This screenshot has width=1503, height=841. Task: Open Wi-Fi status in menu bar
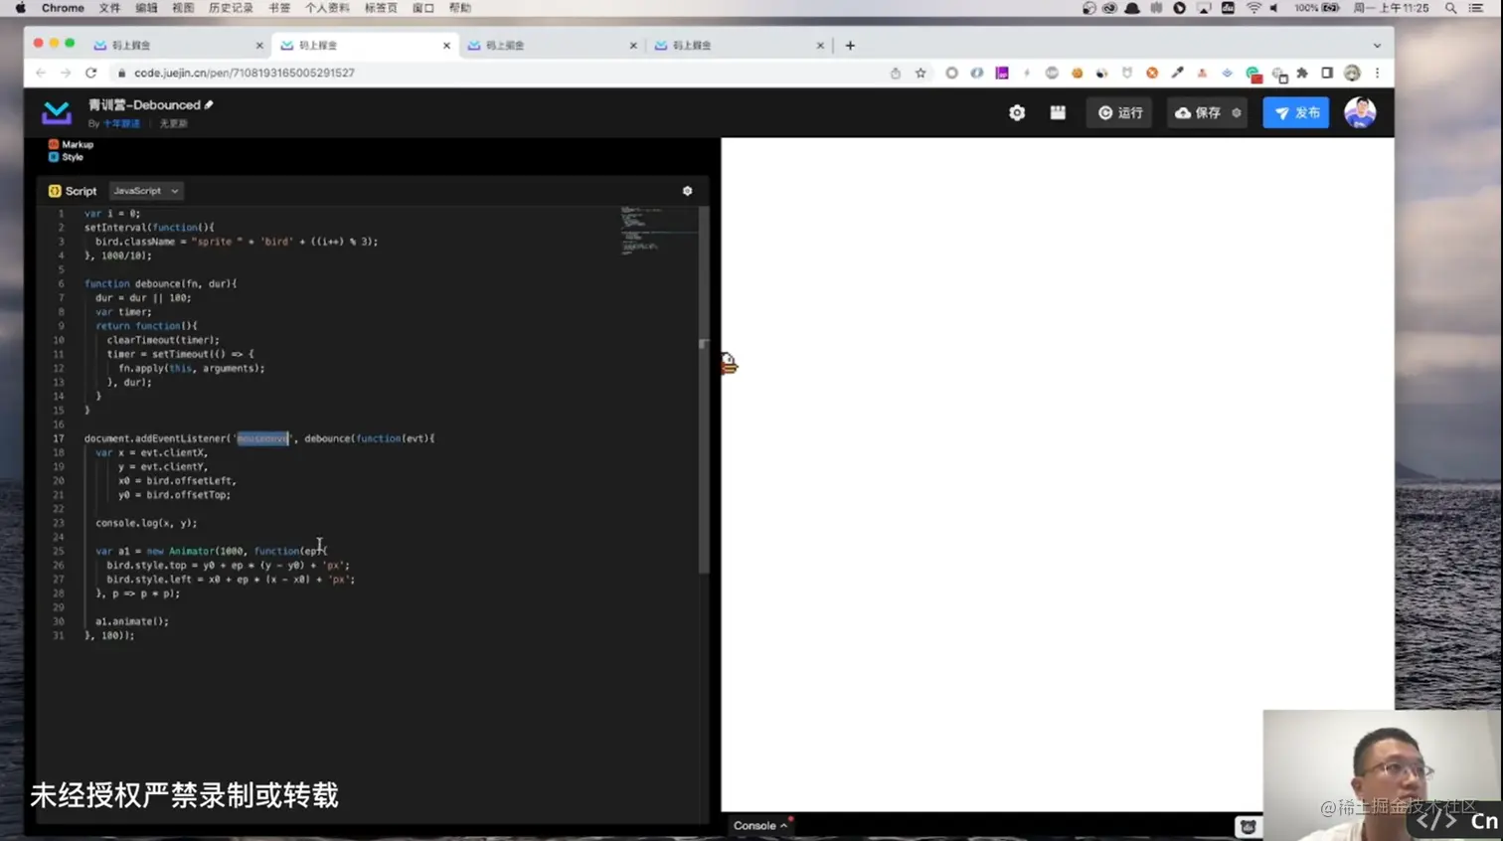[x=1253, y=8]
